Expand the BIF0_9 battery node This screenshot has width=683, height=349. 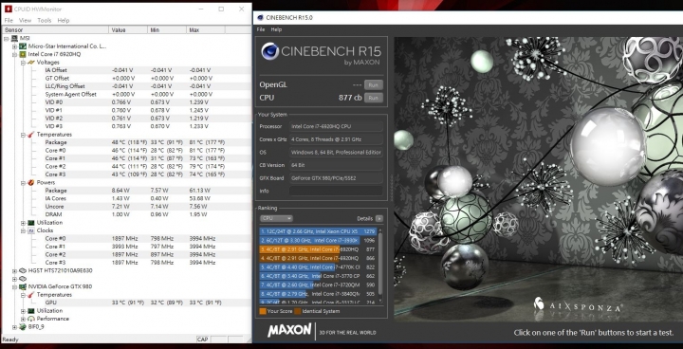tap(14, 327)
